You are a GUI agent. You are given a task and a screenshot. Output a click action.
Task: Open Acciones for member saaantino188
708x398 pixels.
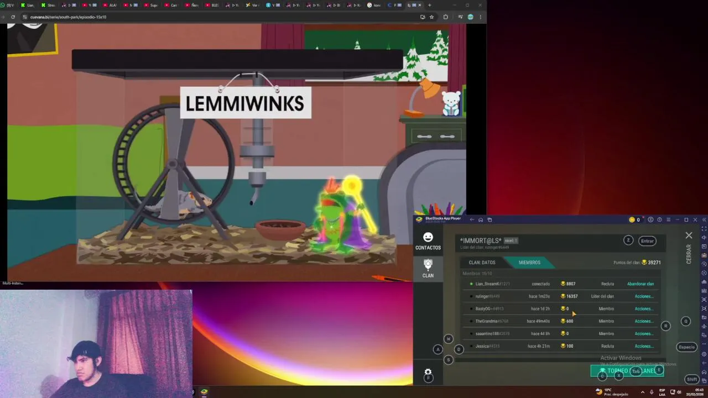[644, 334]
